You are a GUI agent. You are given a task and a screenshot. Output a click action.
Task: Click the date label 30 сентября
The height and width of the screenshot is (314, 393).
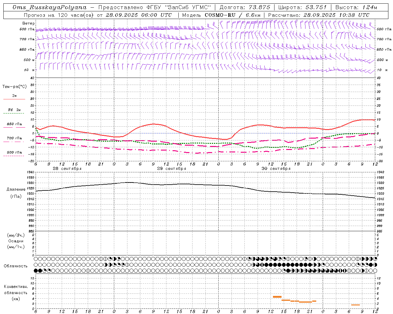(x=276, y=169)
